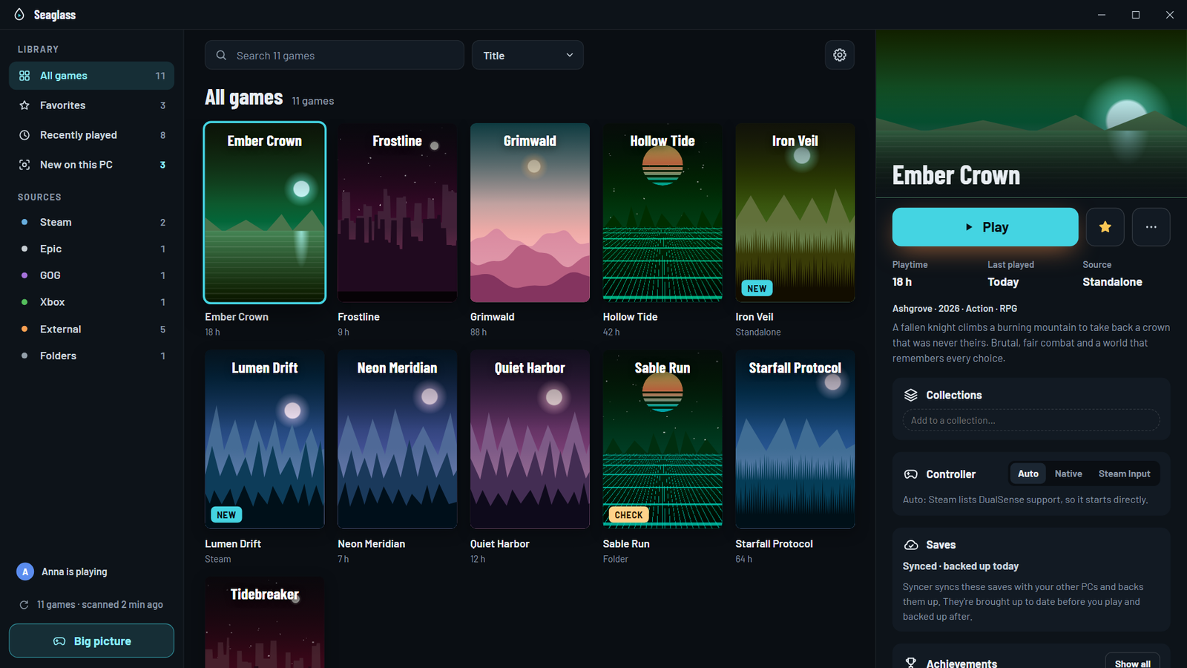Open Recently played list

[x=91, y=135]
